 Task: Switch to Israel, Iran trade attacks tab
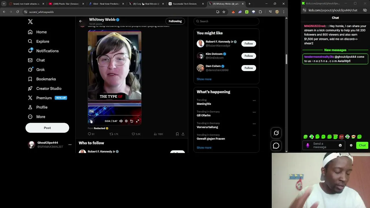26,4
